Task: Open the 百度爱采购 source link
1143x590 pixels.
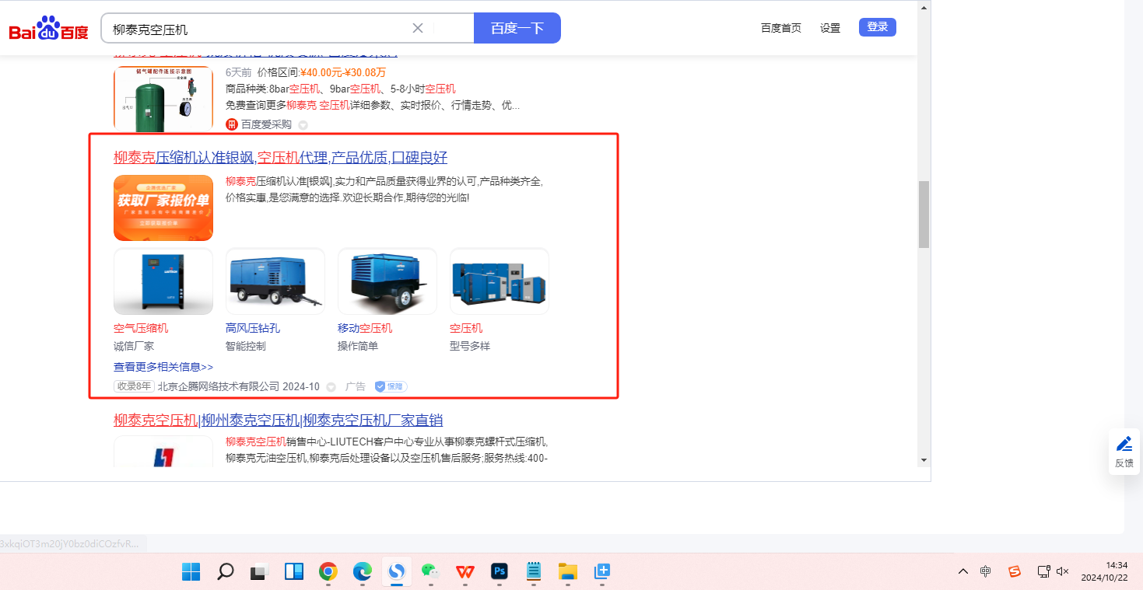Action: tap(266, 124)
